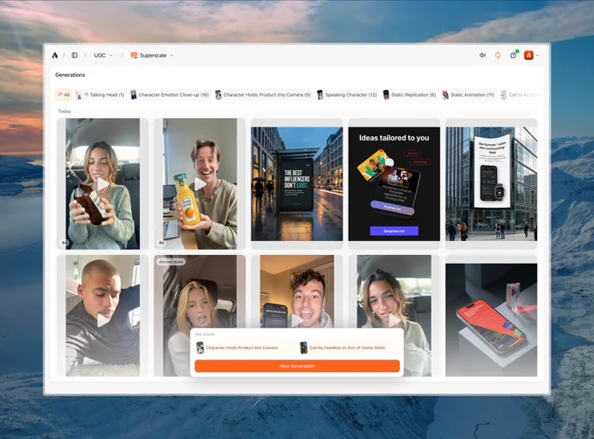594x439 pixels.
Task: Expand the chevron next to user avatar
Action: [x=537, y=55]
